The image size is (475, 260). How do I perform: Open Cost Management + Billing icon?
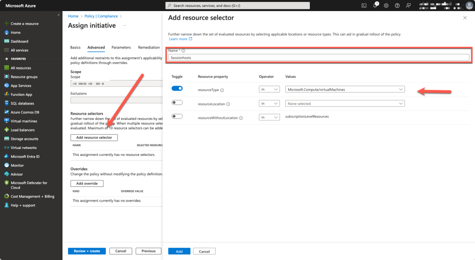click(6, 196)
